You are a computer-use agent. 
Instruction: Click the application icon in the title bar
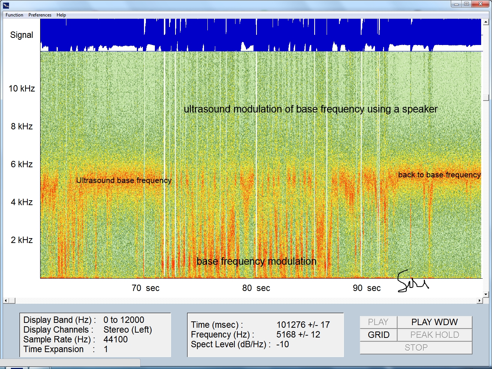coord(6,5)
